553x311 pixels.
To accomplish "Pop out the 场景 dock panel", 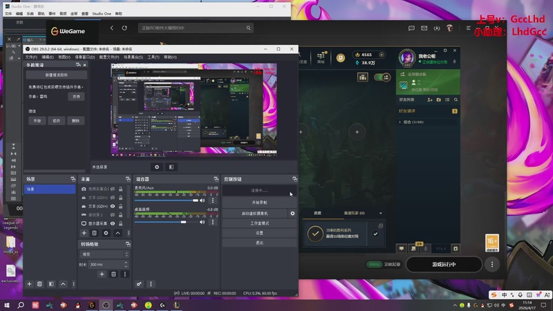I will click(x=73, y=179).
